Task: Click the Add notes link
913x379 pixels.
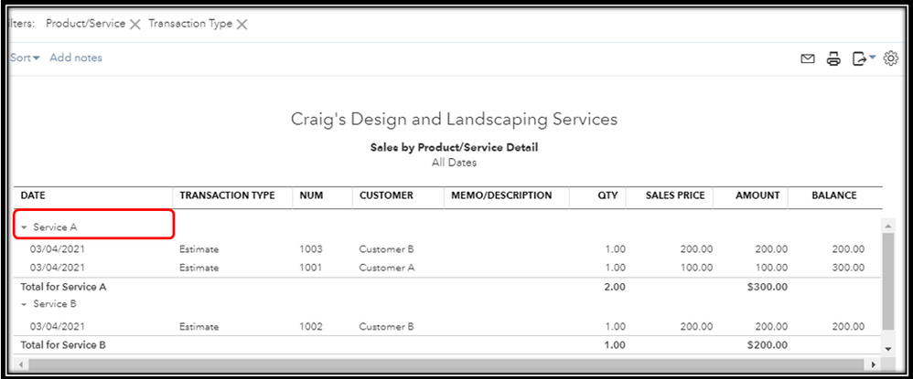Action: 76,58
